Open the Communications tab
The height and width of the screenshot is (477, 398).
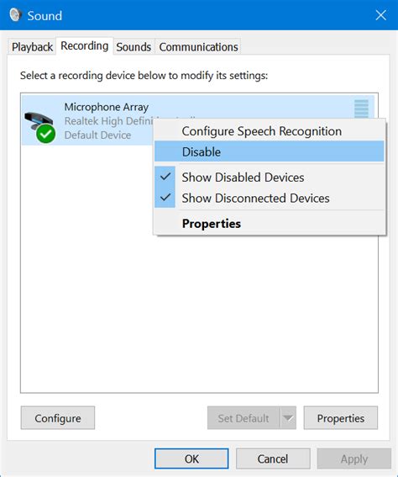(198, 47)
